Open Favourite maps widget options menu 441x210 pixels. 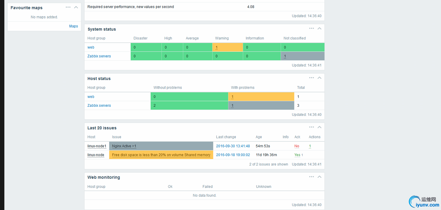(x=68, y=7)
